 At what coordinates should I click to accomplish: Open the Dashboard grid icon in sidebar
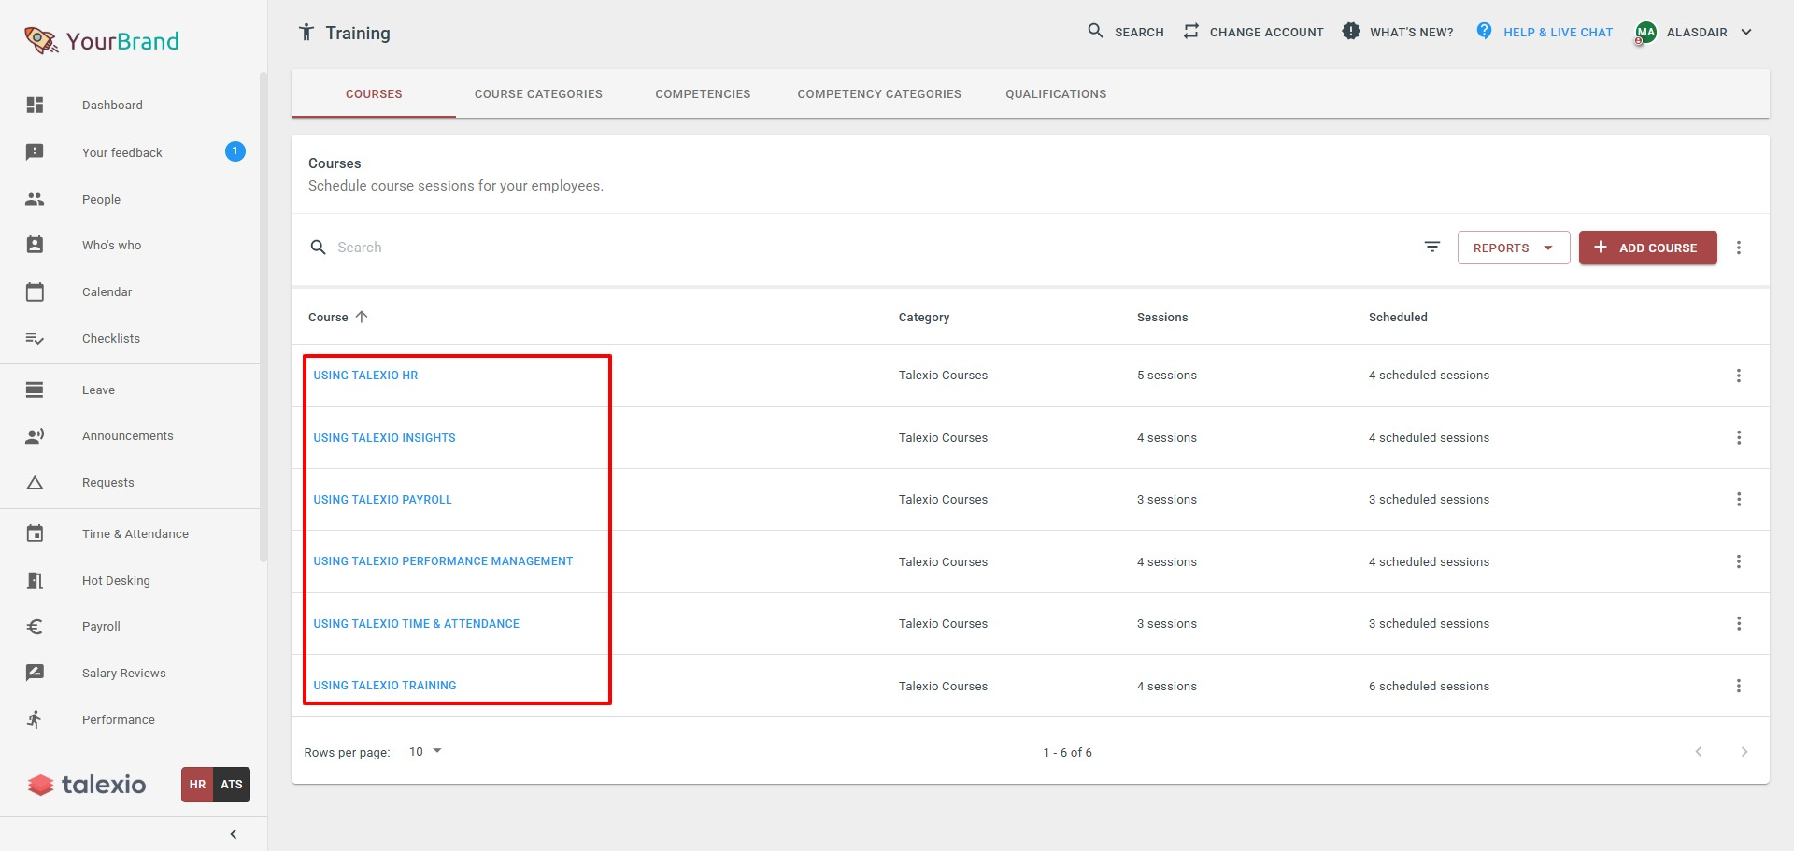pos(35,105)
